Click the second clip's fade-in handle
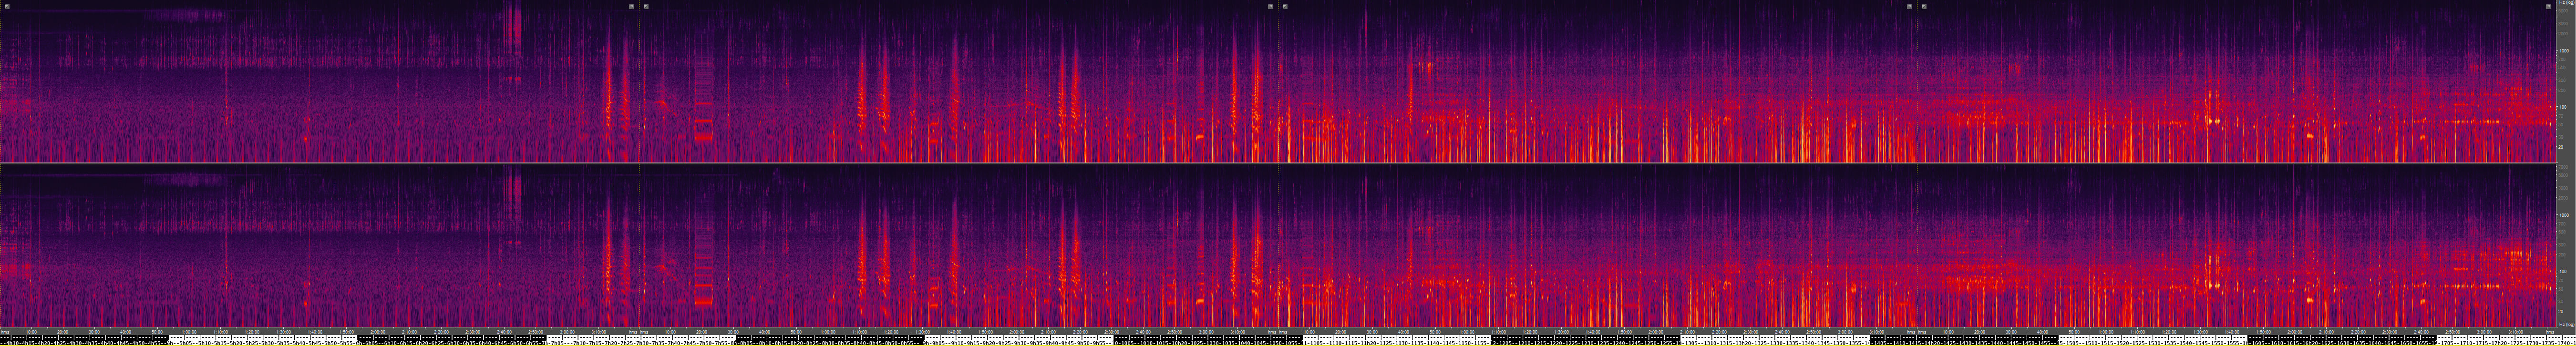The width and height of the screenshot is (2576, 346). tap(646, 6)
